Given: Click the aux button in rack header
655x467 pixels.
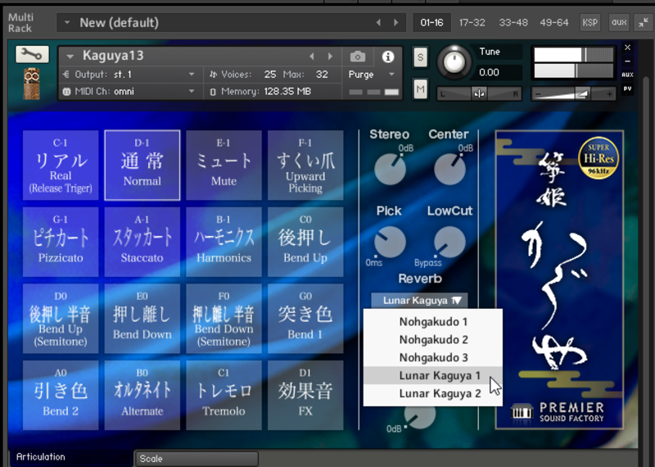Looking at the screenshot, I should coord(619,22).
